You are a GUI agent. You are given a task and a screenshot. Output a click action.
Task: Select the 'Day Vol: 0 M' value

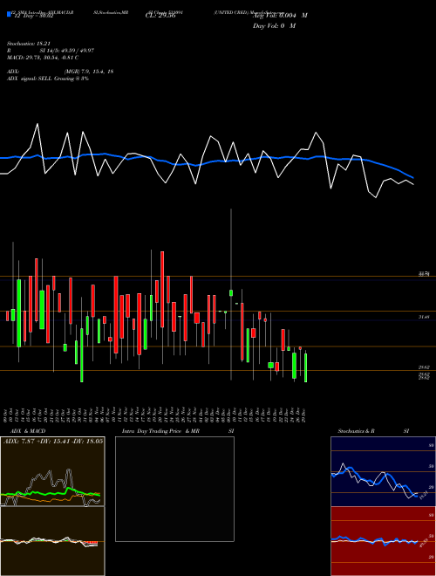coord(274,26)
